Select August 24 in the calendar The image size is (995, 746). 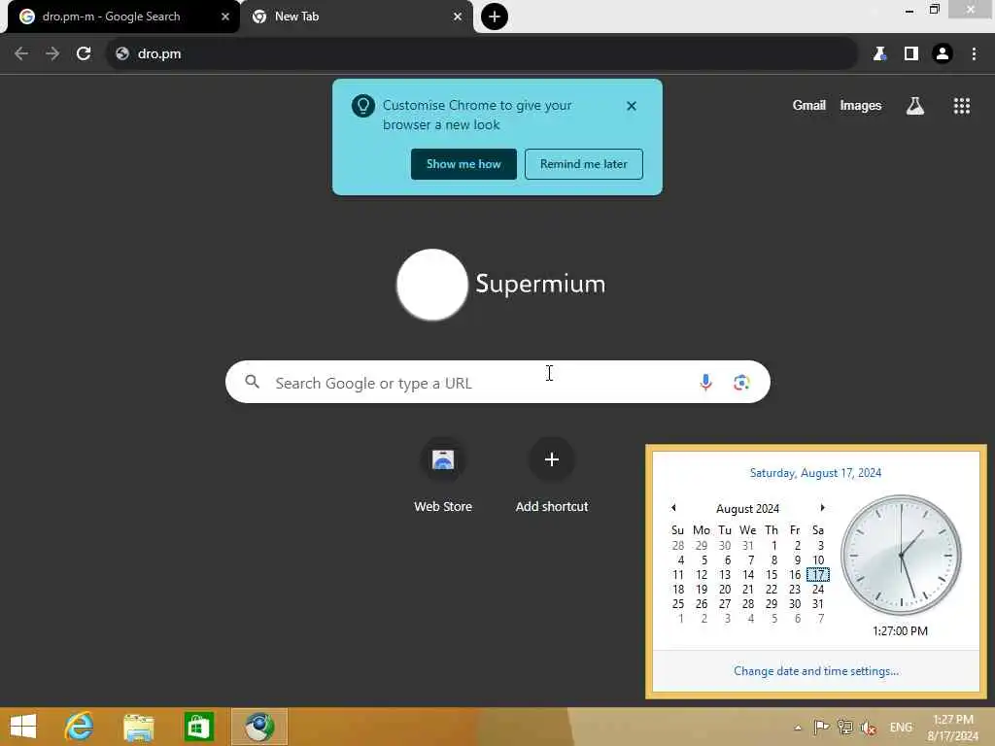818,590
